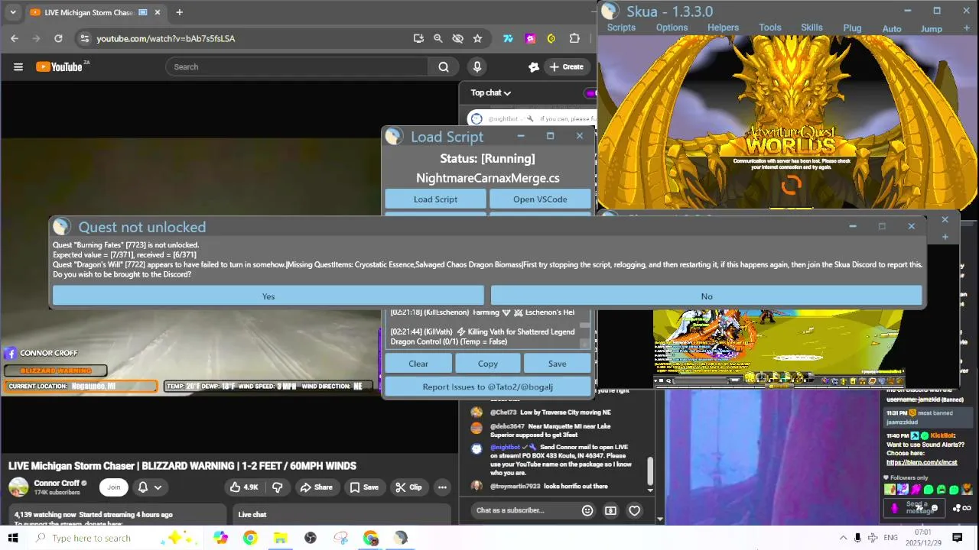Open the Tools menu in Skua
This screenshot has width=979, height=550.
pyautogui.click(x=770, y=27)
